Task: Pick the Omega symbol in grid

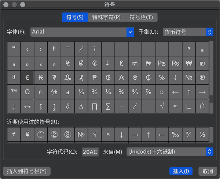Action: [x=27, y=92]
